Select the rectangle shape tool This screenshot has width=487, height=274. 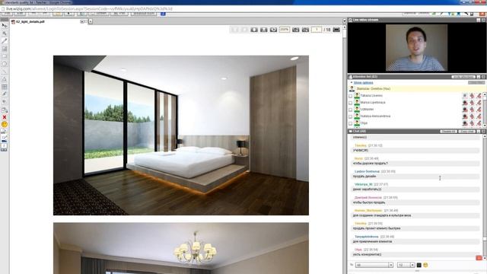coord(5,56)
